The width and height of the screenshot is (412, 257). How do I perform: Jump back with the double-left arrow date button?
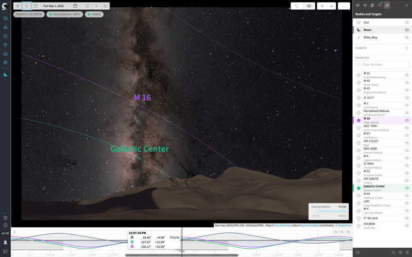pyautogui.click(x=18, y=6)
